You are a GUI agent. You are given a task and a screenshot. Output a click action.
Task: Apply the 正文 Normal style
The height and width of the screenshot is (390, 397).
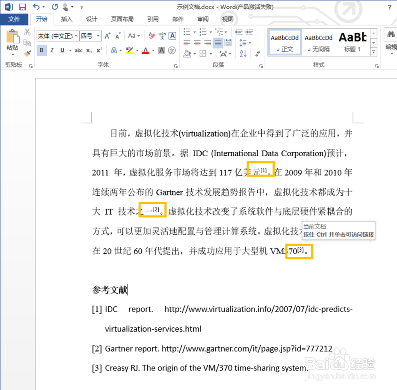[x=285, y=42]
